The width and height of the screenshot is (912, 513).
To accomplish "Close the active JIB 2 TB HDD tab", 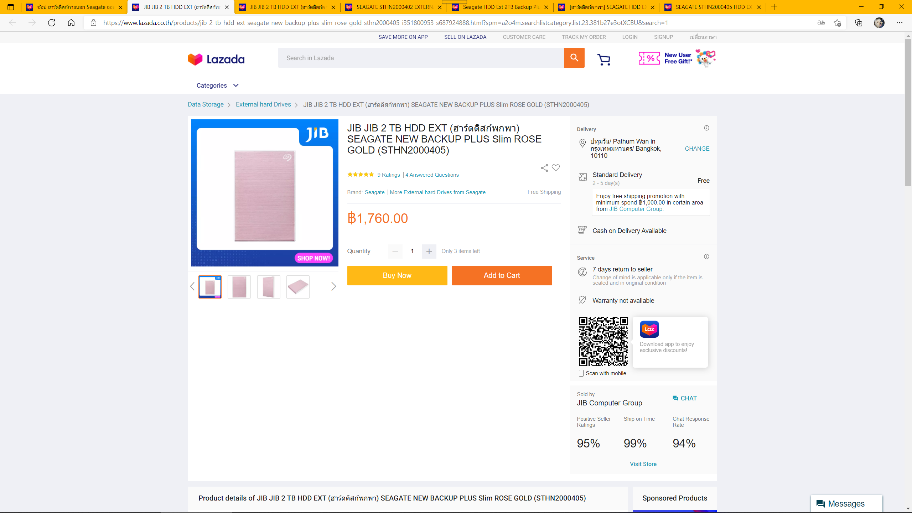I will 227,7.
